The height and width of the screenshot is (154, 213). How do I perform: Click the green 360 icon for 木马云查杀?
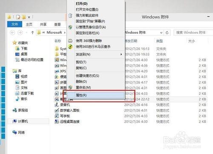coord(70,46)
